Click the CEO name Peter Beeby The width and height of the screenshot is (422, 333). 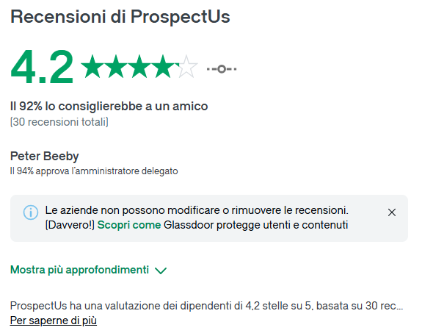point(45,156)
